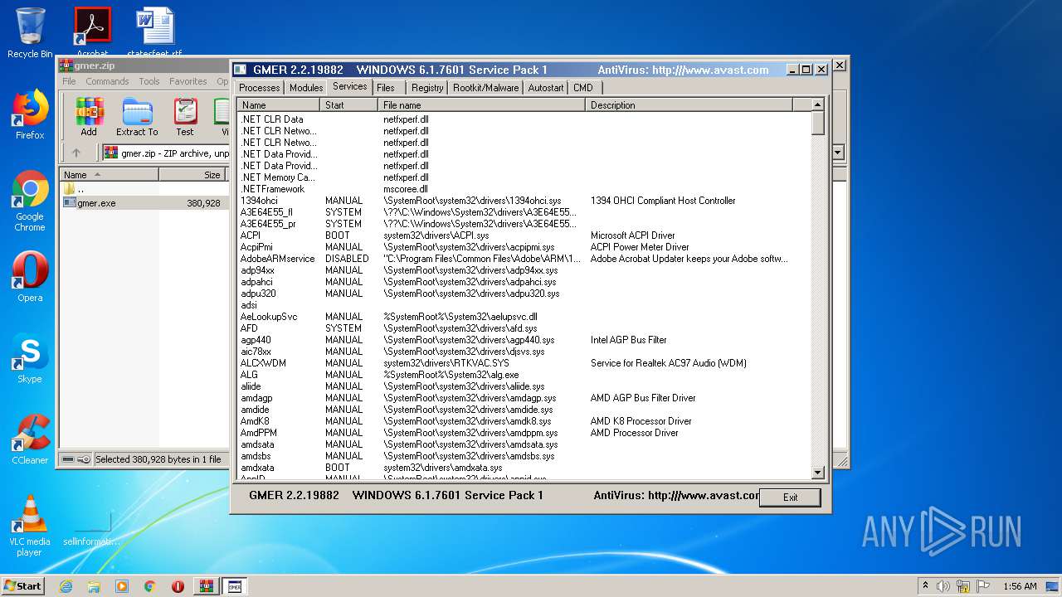Open Windows Media Player taskbar icon
The width and height of the screenshot is (1062, 597).
122,586
